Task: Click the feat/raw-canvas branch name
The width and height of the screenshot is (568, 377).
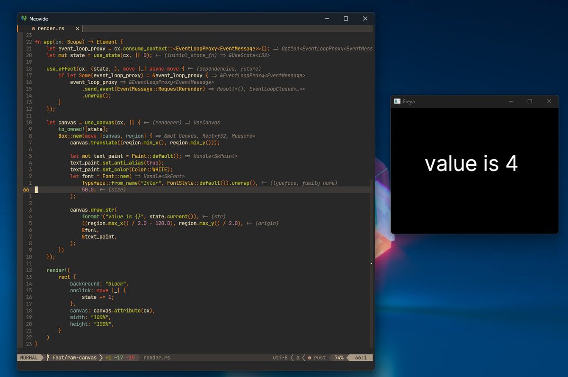Action: [x=74, y=358]
